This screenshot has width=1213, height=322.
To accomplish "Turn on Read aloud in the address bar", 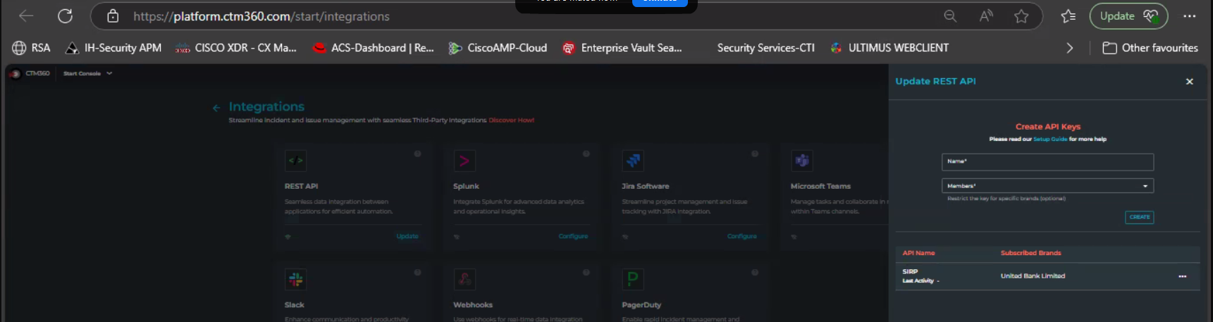I will pyautogui.click(x=986, y=16).
